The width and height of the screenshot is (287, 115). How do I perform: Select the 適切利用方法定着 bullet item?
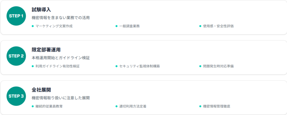[133, 107]
